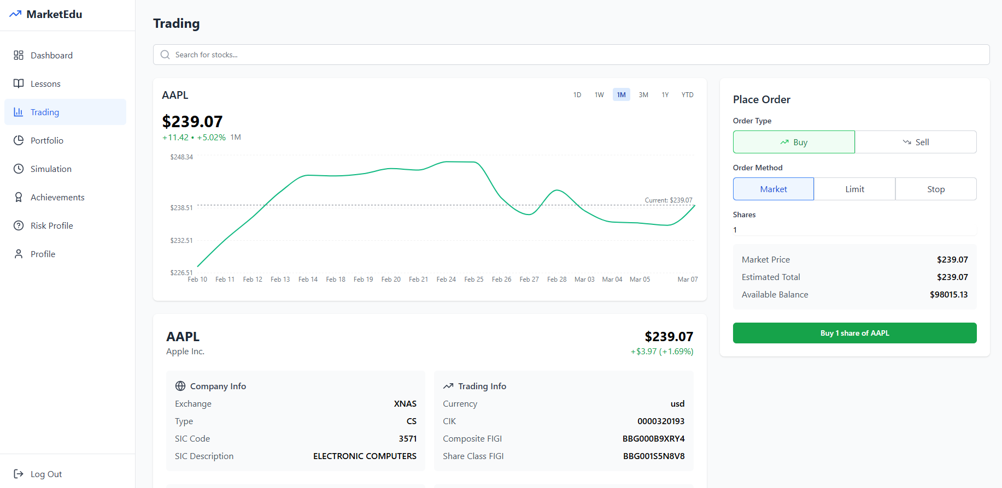
Task: Select the 1D chart range
Action: click(x=577, y=95)
